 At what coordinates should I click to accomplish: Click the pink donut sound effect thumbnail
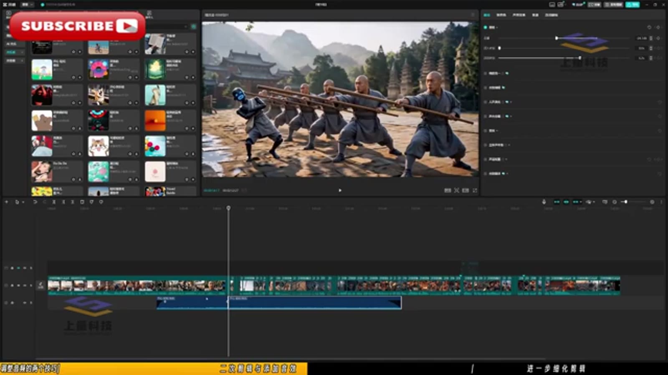[x=99, y=69]
